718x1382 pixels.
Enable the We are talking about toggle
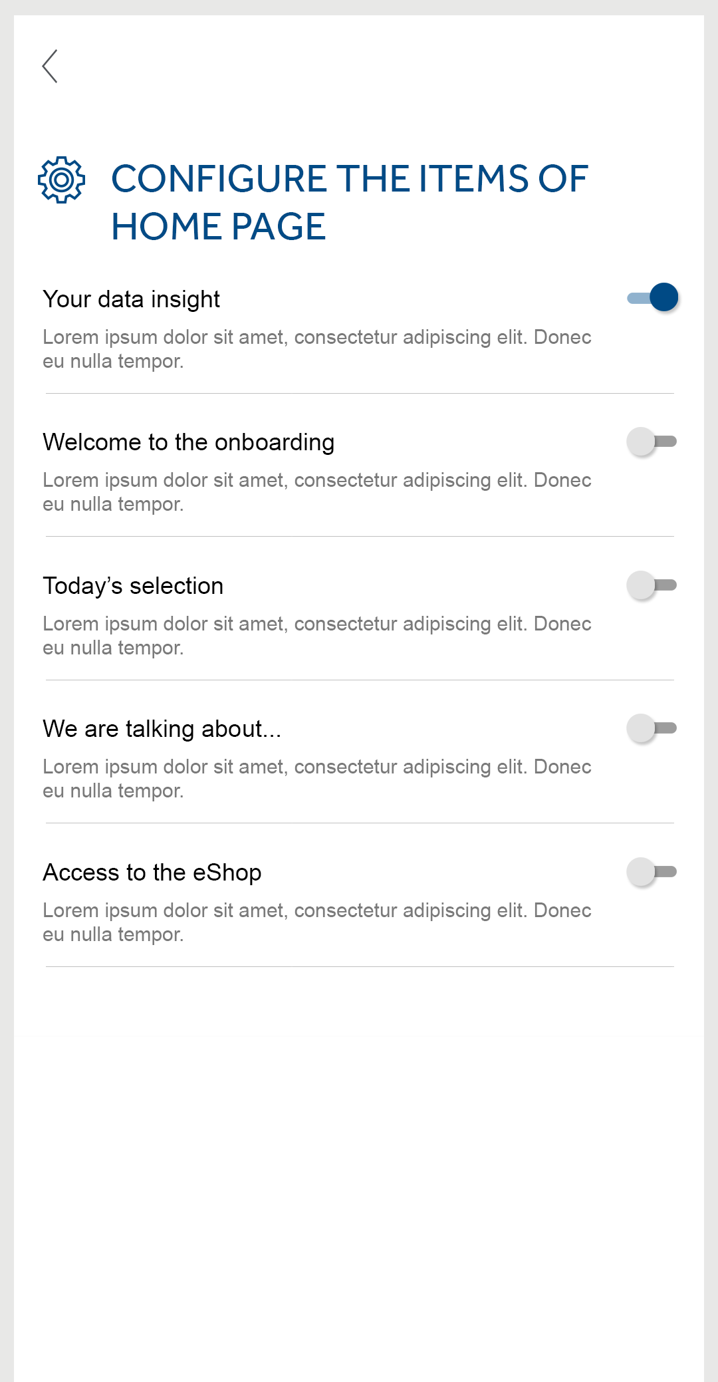(652, 728)
